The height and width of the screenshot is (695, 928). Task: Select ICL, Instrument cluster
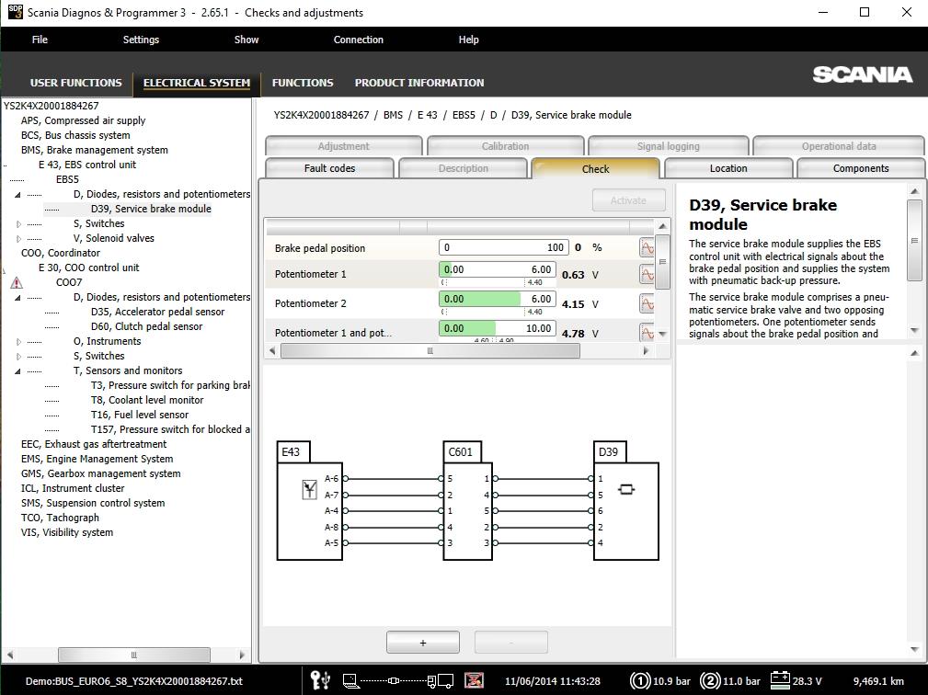click(73, 488)
